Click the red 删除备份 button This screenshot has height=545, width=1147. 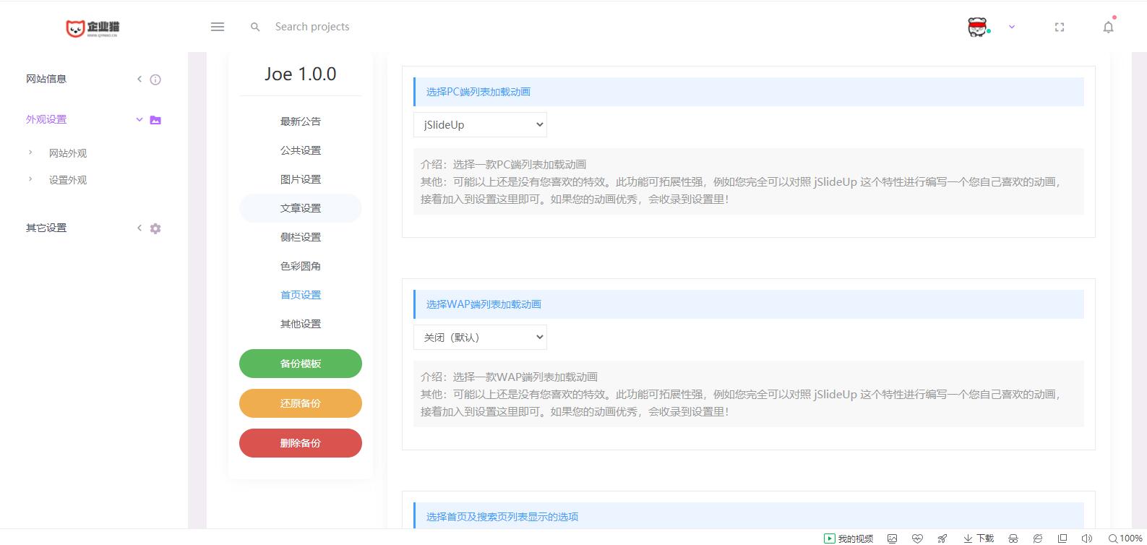point(301,443)
